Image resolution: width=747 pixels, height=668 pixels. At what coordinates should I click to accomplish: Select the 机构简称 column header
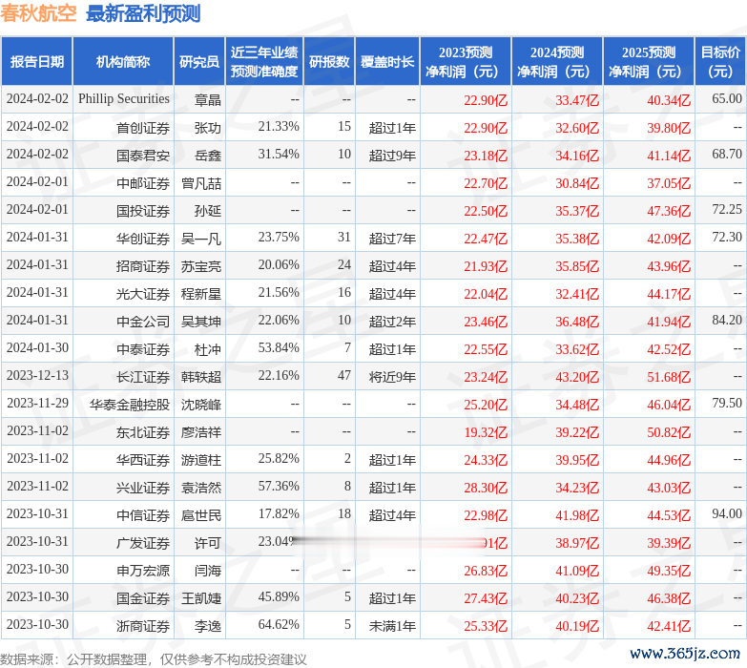[x=123, y=61]
